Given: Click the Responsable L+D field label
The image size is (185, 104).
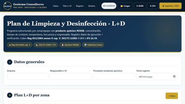Looking at the screenshot, I should pos(58,71).
